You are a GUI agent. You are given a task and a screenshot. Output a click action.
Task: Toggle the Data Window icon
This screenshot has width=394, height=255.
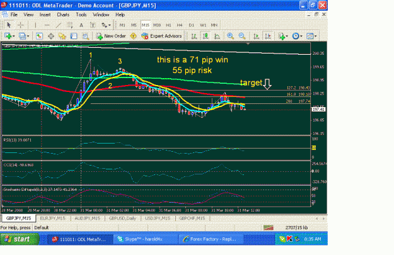[x=51, y=36]
